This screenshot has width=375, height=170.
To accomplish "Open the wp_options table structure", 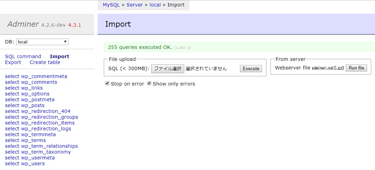I will coord(35,94).
